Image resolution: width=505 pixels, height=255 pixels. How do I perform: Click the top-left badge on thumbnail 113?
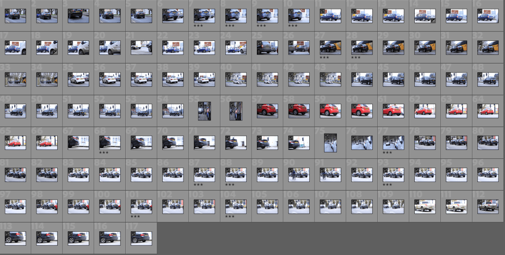7,234
